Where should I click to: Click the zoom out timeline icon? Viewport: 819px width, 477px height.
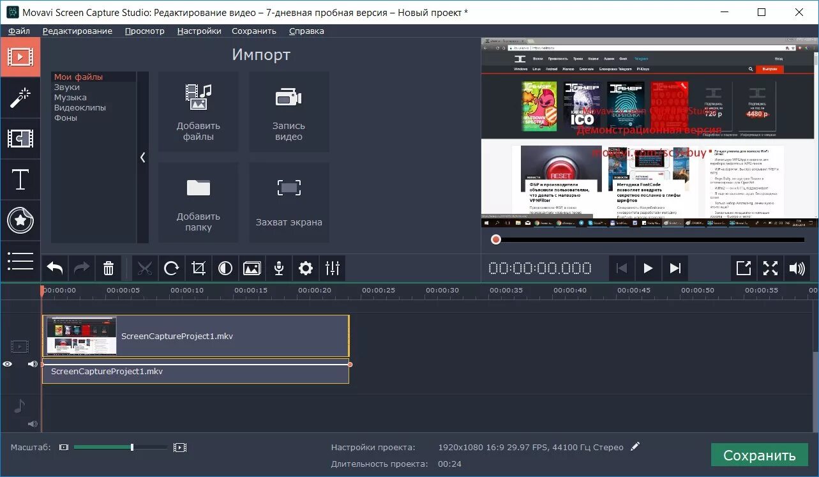point(64,448)
